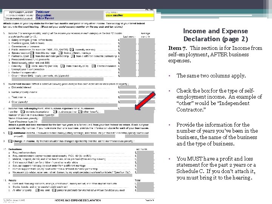Click the Additional income amount field
The width and height of the screenshot is (272, 204).
[x=136, y=136]
